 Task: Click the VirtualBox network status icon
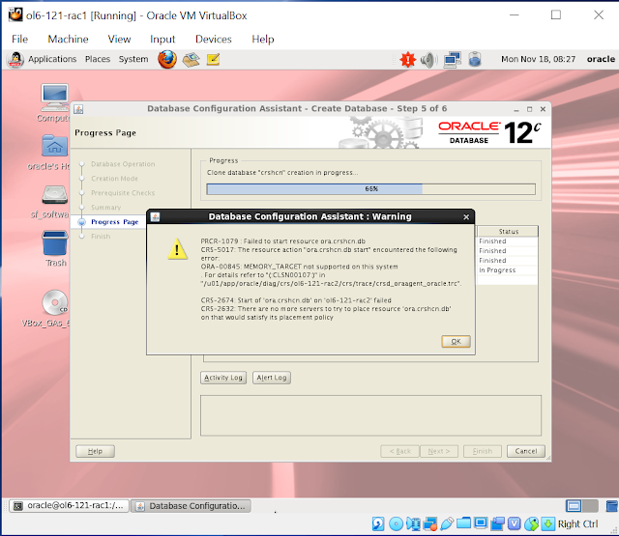click(x=429, y=523)
